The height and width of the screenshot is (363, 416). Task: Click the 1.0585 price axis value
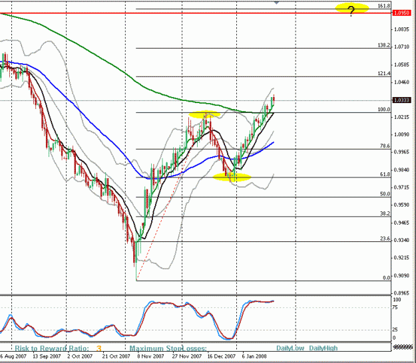coord(401,64)
